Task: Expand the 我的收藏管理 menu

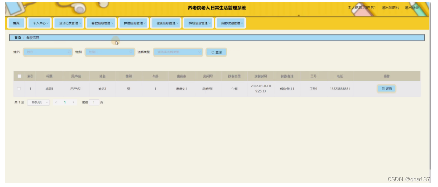Action: tap(231, 23)
